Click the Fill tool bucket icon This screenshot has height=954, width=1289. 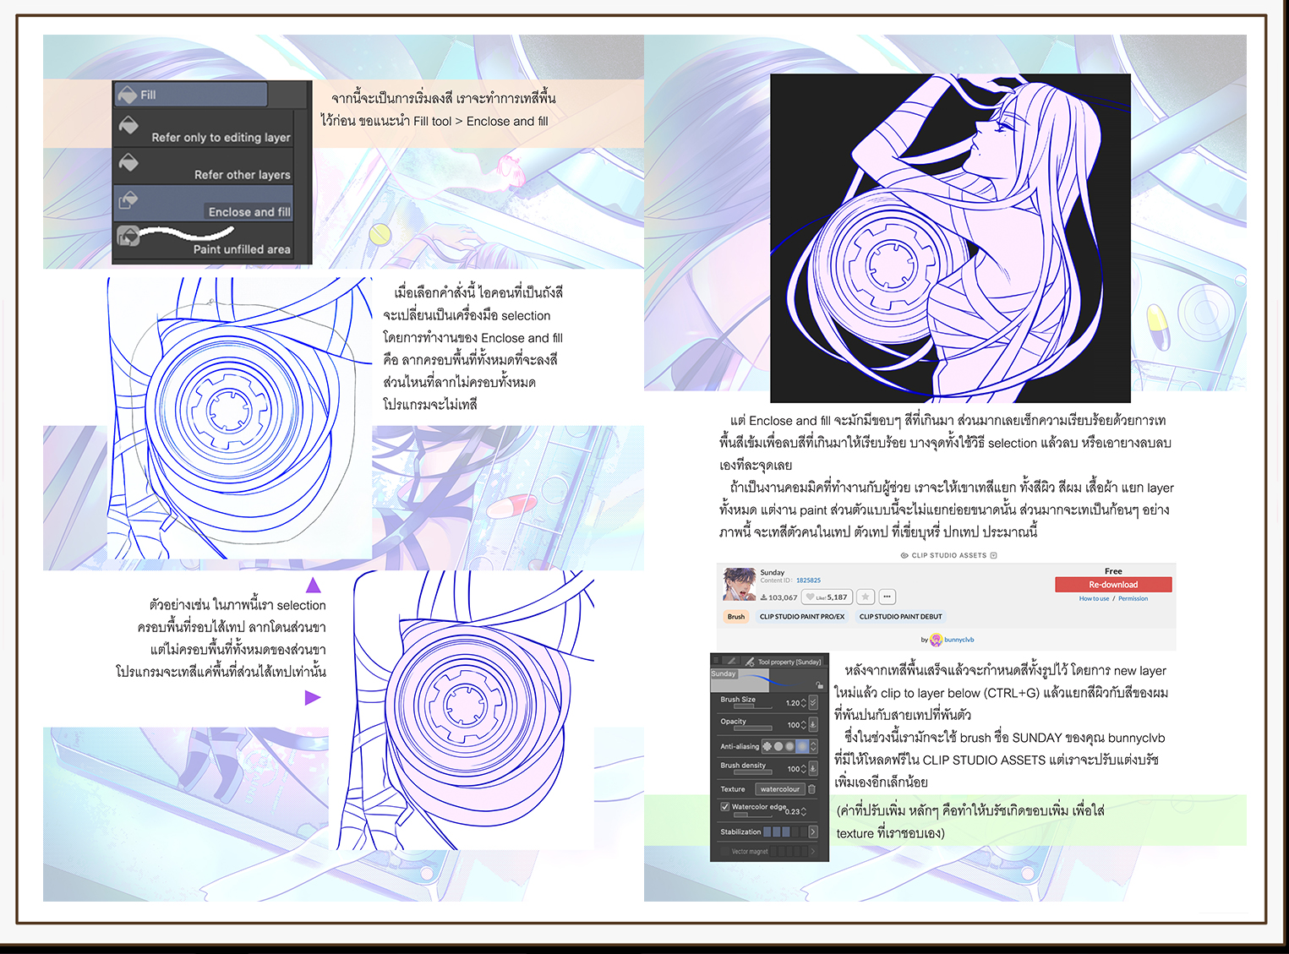coord(128,95)
